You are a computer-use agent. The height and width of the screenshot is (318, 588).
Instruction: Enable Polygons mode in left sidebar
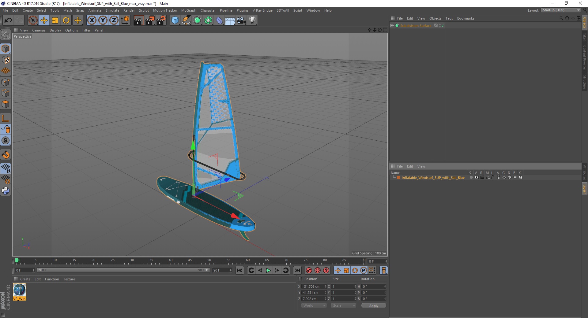pyautogui.click(x=6, y=104)
